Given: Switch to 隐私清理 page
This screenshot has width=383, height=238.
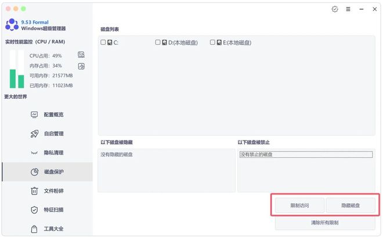Looking at the screenshot, I should point(48,153).
